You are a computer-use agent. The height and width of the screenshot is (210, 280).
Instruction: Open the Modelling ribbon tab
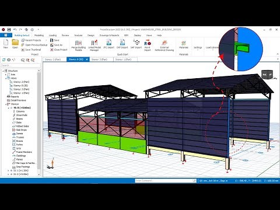pyautogui.click(x=39, y=36)
